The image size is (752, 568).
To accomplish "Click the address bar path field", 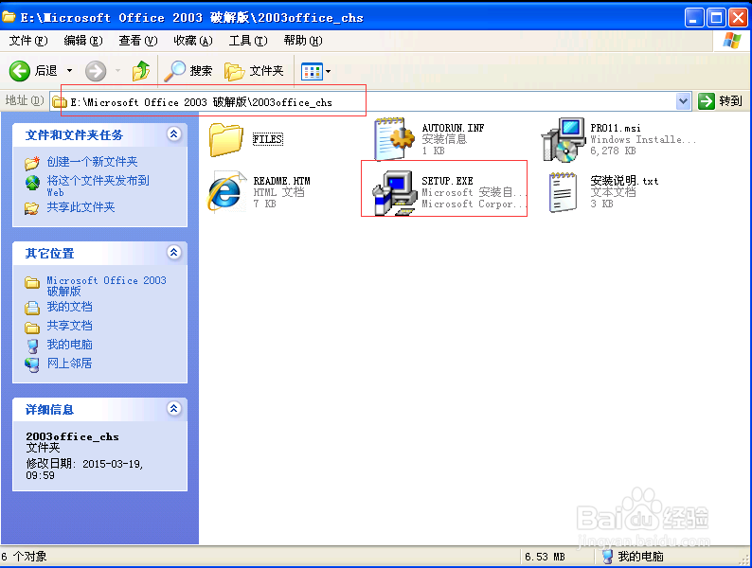I will (363, 101).
